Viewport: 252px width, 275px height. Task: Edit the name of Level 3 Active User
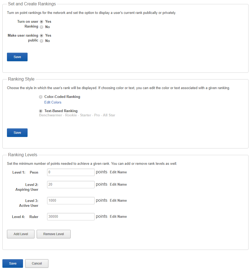(x=118, y=200)
